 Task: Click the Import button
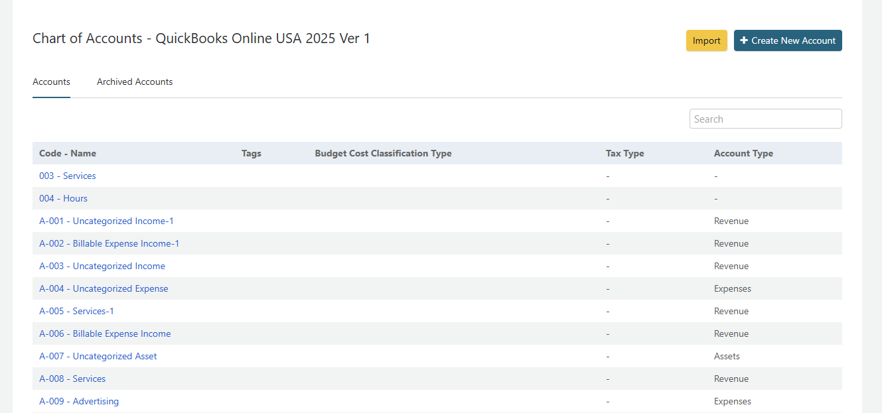[x=706, y=40]
